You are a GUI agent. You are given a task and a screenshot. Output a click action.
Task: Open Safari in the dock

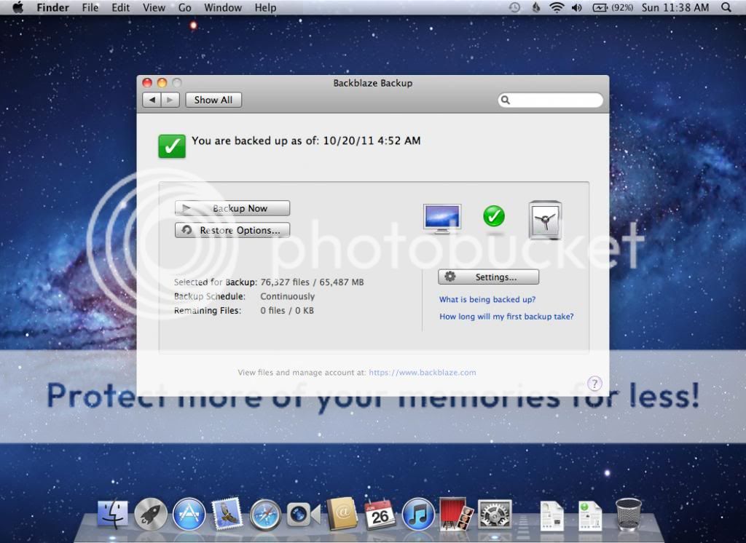pyautogui.click(x=265, y=514)
